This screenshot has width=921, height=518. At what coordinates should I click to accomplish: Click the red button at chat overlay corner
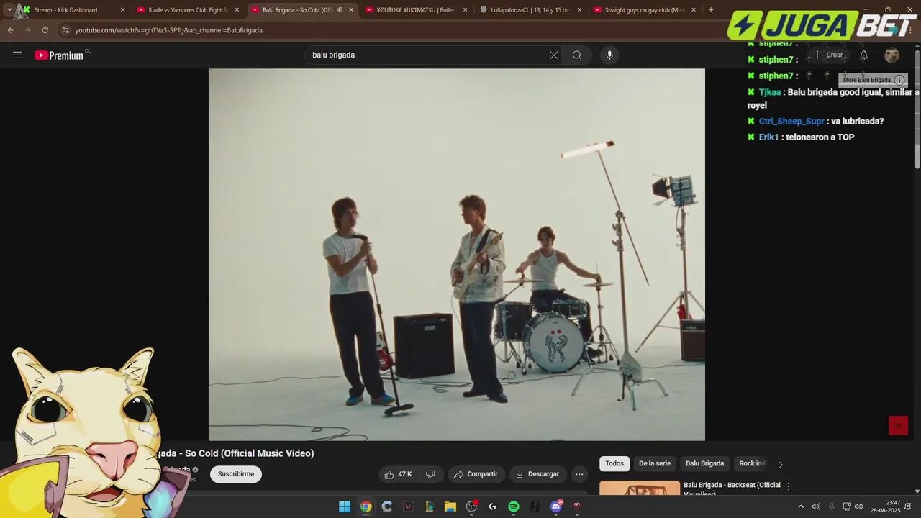pyautogui.click(x=898, y=425)
